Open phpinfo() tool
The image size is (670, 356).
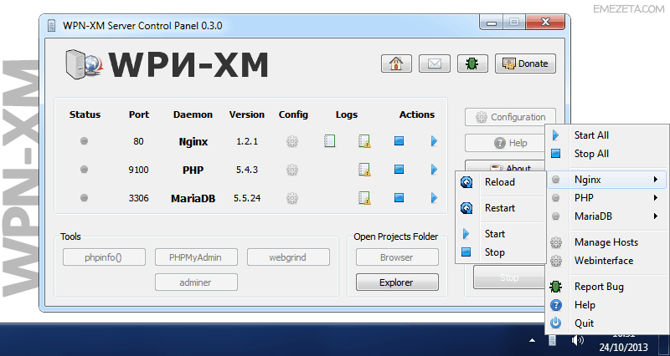point(104,257)
